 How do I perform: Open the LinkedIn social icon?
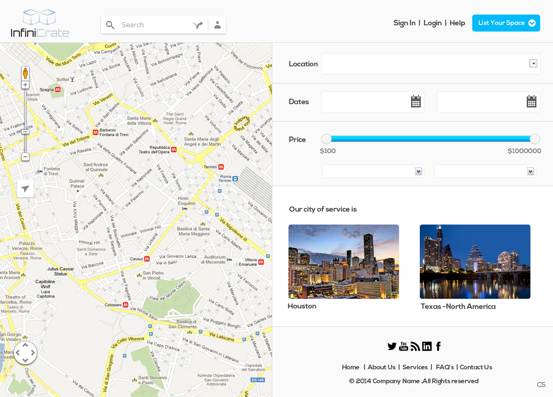[427, 346]
